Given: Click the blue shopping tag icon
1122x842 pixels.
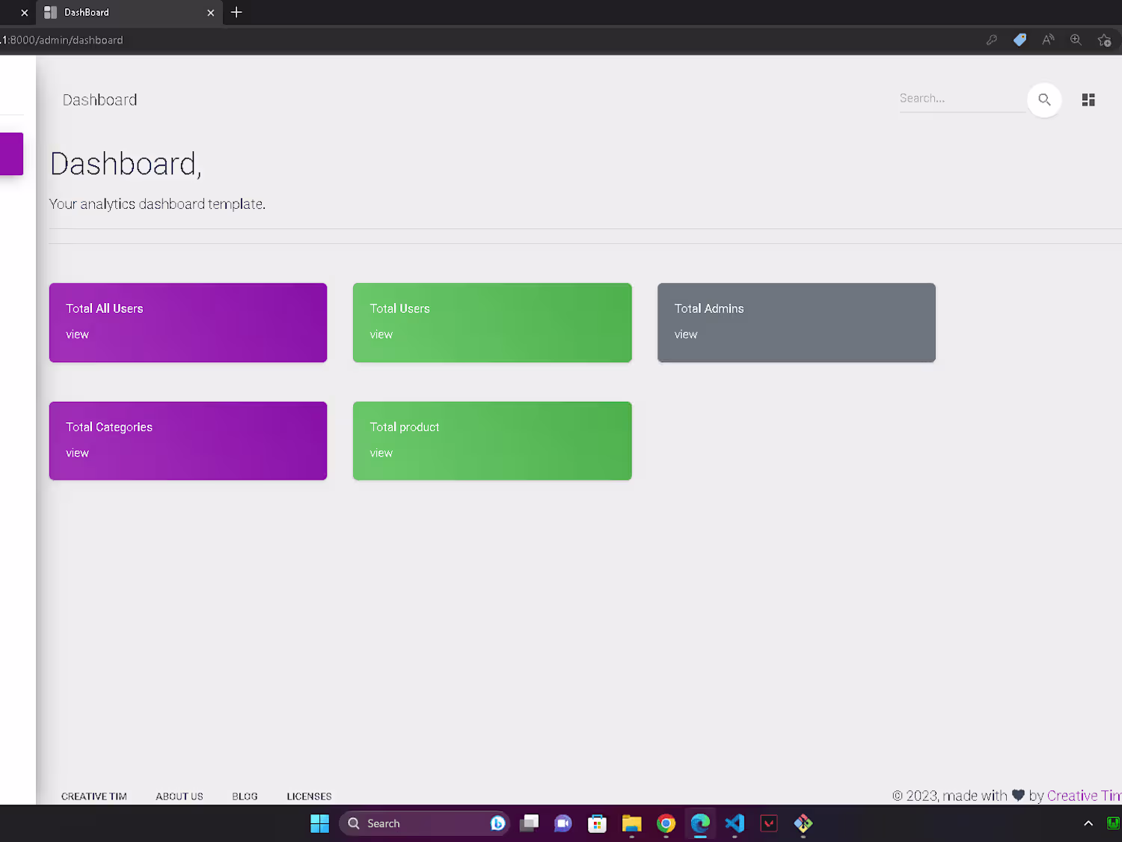Looking at the screenshot, I should (1020, 40).
